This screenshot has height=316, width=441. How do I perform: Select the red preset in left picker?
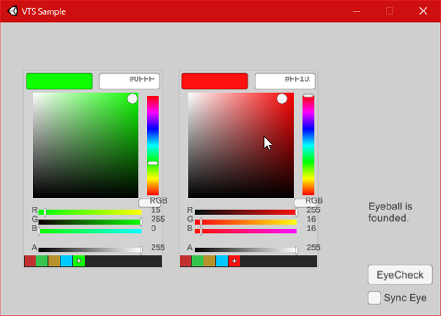[x=30, y=261]
